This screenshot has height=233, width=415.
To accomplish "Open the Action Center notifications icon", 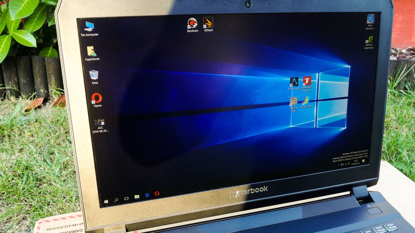I will [363, 161].
